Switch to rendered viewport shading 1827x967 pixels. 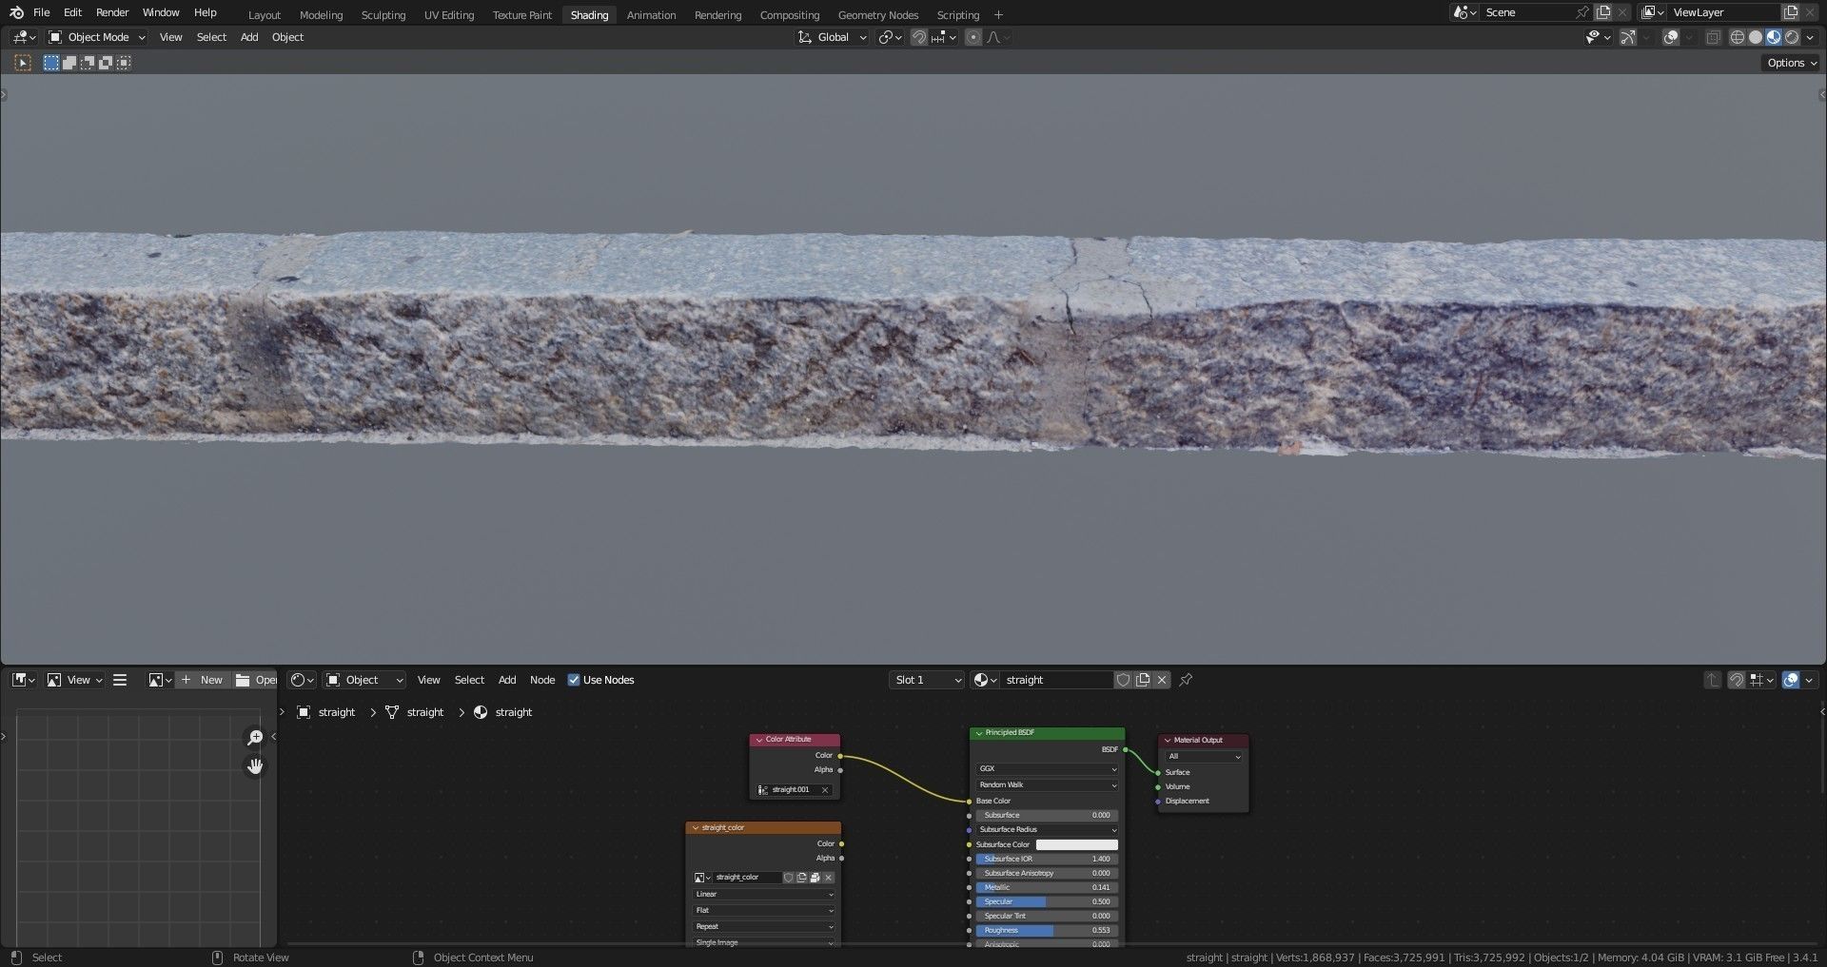(x=1791, y=37)
